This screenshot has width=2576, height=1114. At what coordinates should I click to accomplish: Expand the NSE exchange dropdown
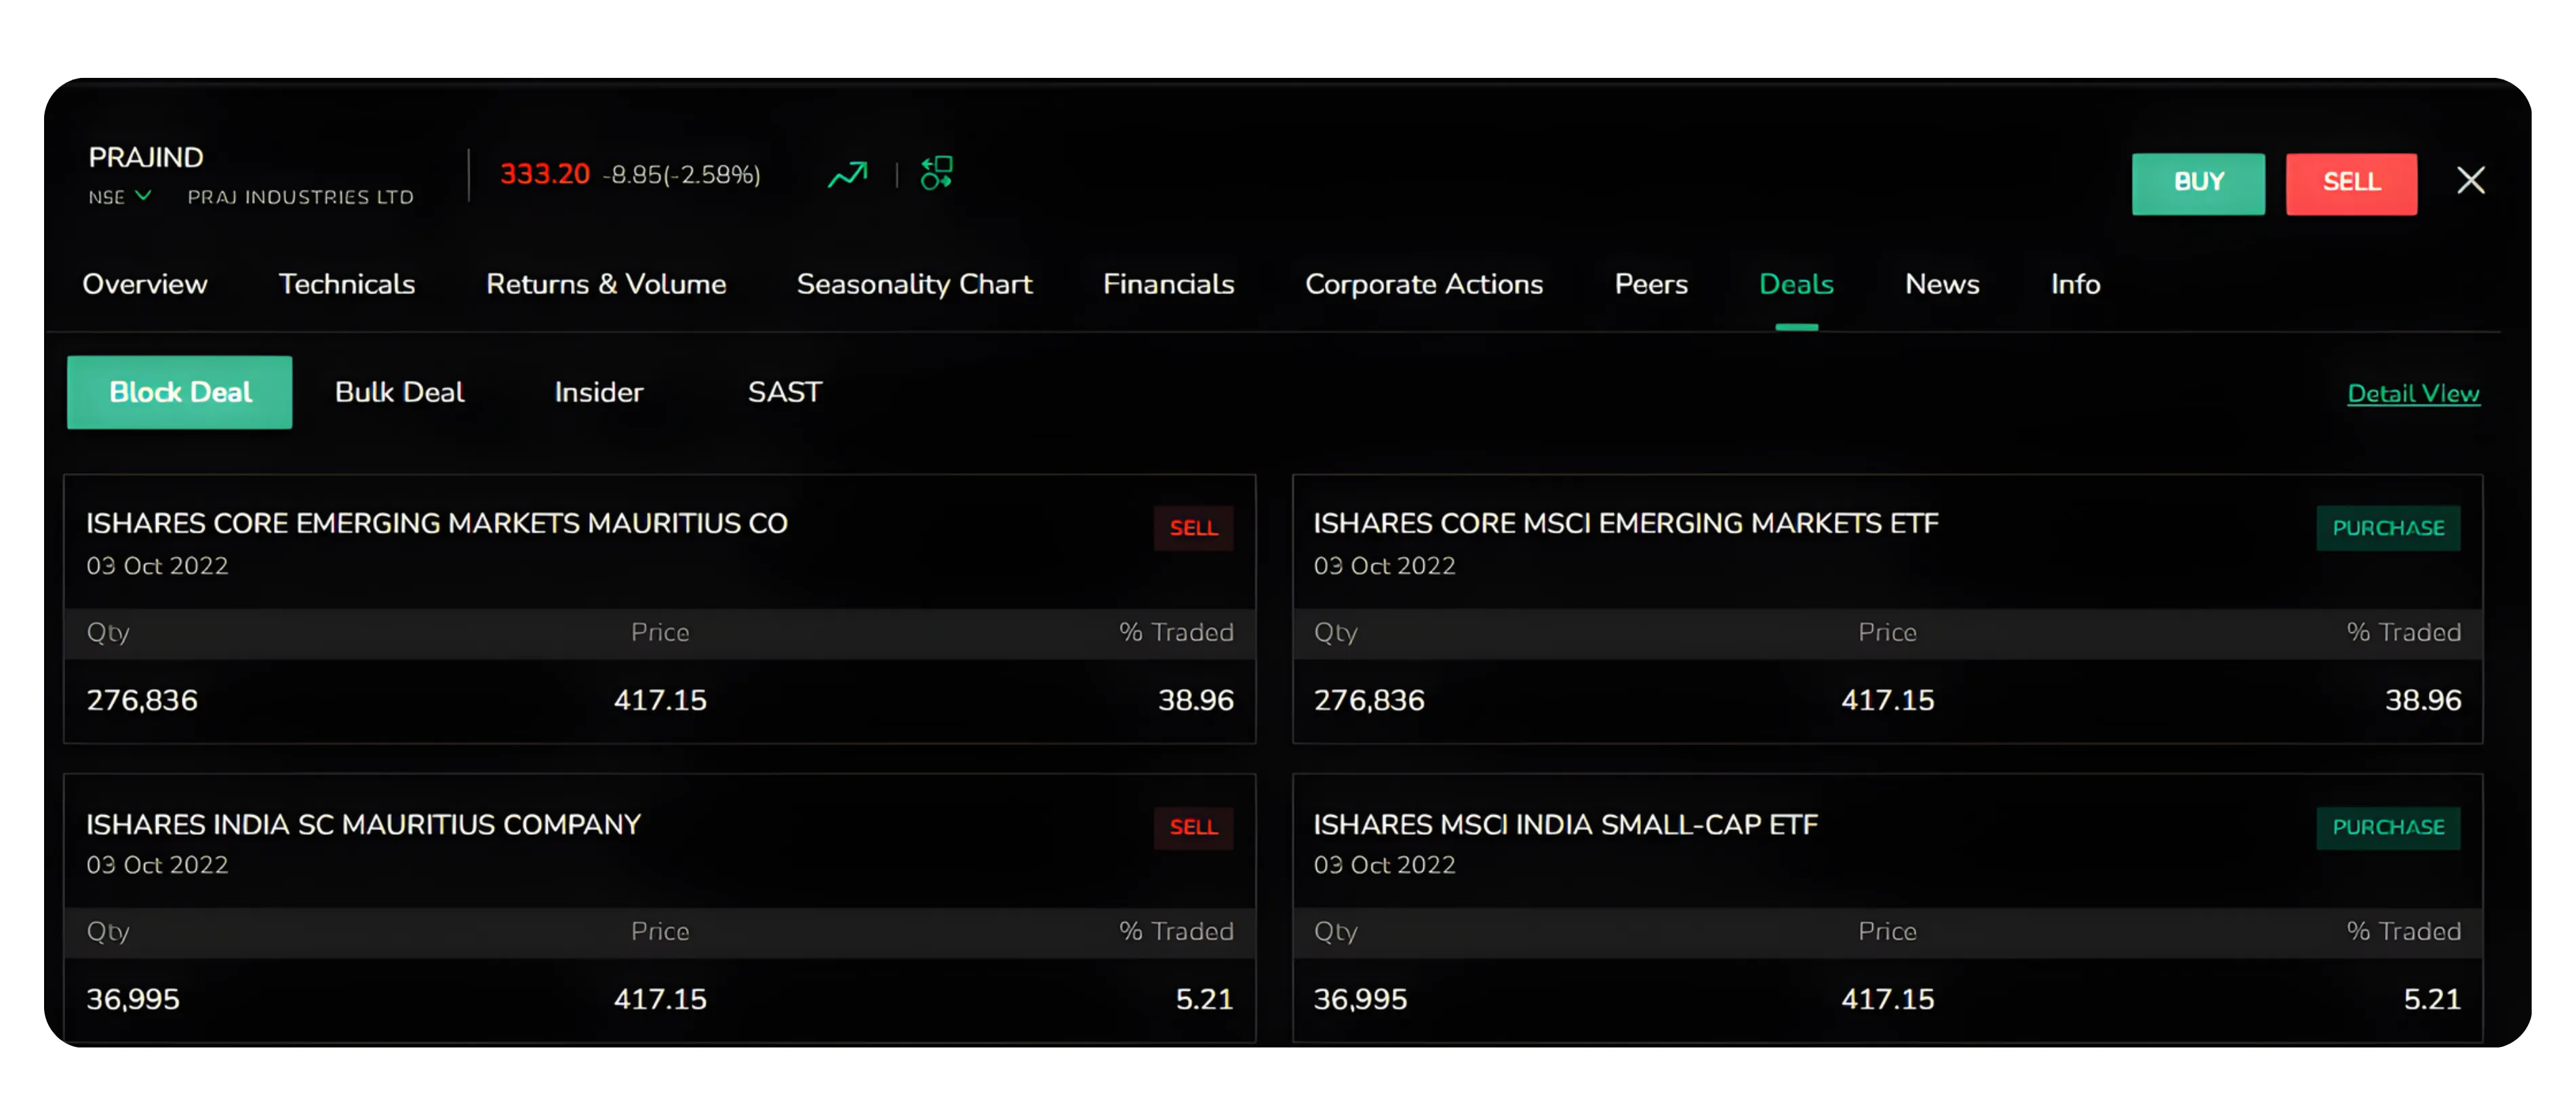pos(119,197)
